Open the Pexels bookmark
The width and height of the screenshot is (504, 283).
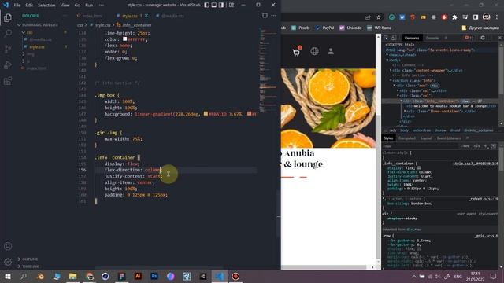[x=301, y=28]
